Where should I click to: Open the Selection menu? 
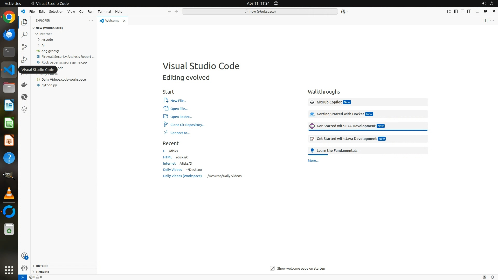pos(56,11)
